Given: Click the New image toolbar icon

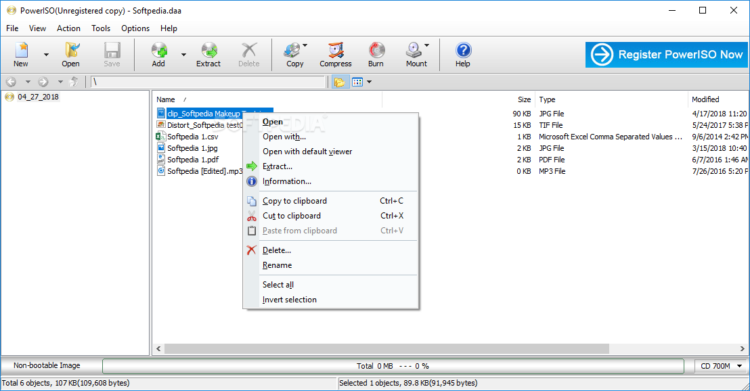Looking at the screenshot, I should (x=21, y=50).
